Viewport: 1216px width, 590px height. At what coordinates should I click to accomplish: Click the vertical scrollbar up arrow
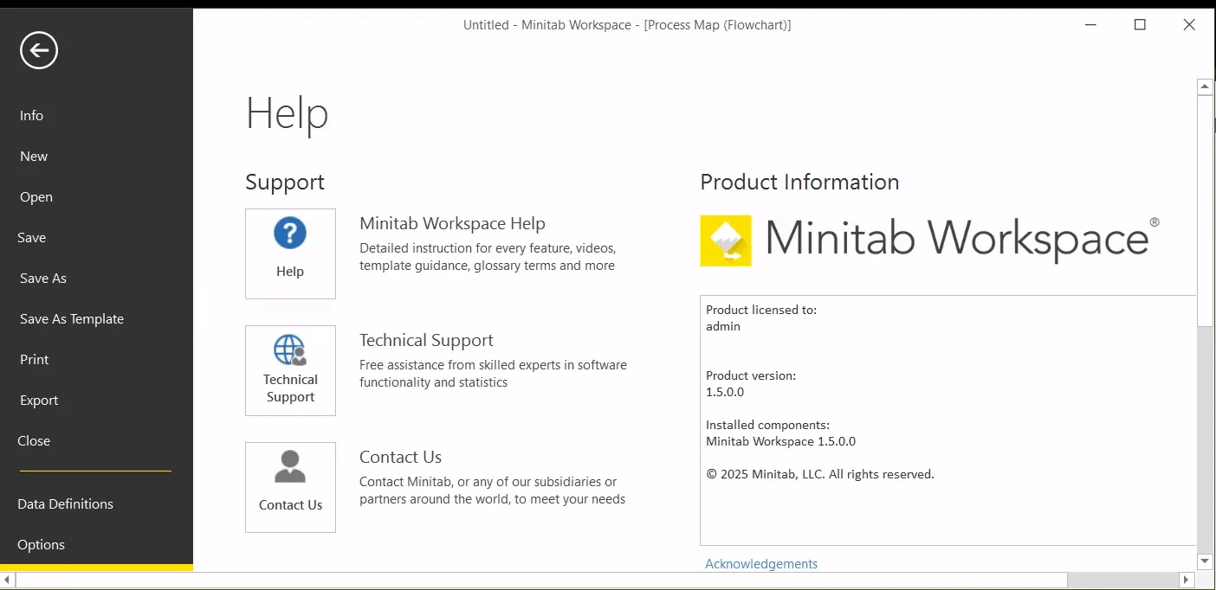coord(1205,87)
